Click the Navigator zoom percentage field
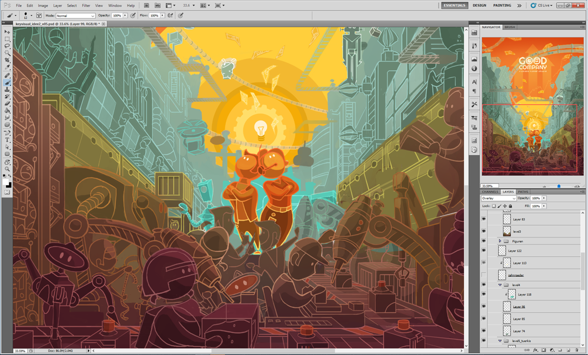The width and height of the screenshot is (588, 355). click(x=490, y=186)
